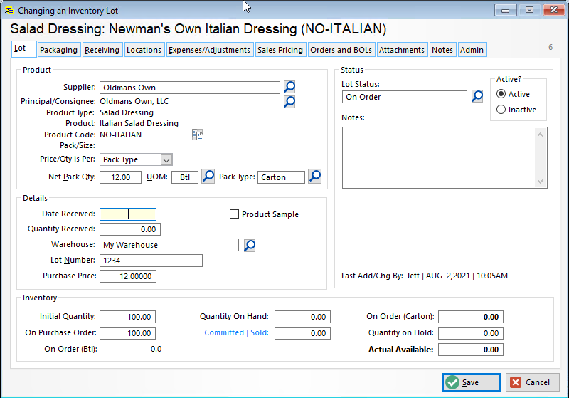Click the Actual Available field
The height and width of the screenshot is (398, 569).
[x=471, y=350]
